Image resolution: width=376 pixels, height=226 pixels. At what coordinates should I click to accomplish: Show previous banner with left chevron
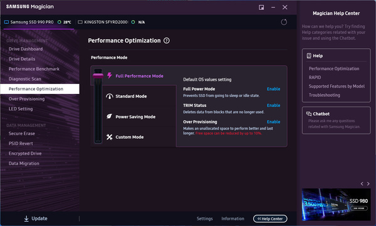(x=362, y=184)
